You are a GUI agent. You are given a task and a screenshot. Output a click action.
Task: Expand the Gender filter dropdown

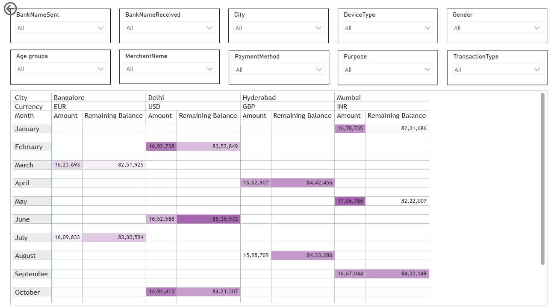[537, 27]
